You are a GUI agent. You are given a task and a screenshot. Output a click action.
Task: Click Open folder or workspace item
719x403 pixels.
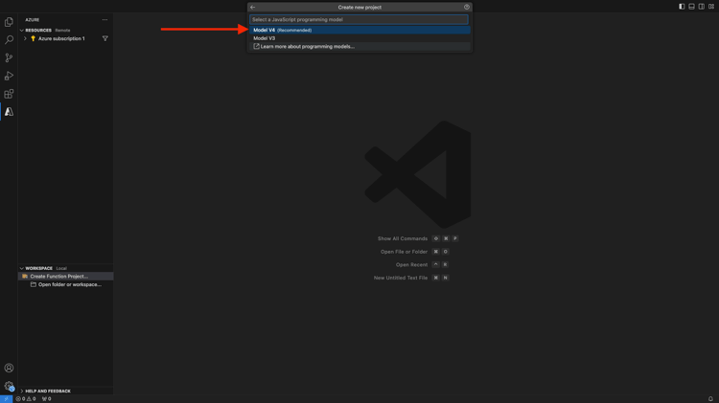(x=65, y=284)
